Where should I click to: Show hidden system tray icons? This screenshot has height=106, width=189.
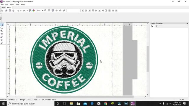click(x=160, y=103)
